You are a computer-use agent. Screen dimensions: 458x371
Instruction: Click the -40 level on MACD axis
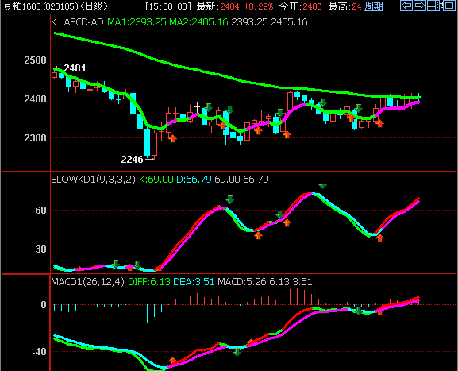[x=39, y=352]
